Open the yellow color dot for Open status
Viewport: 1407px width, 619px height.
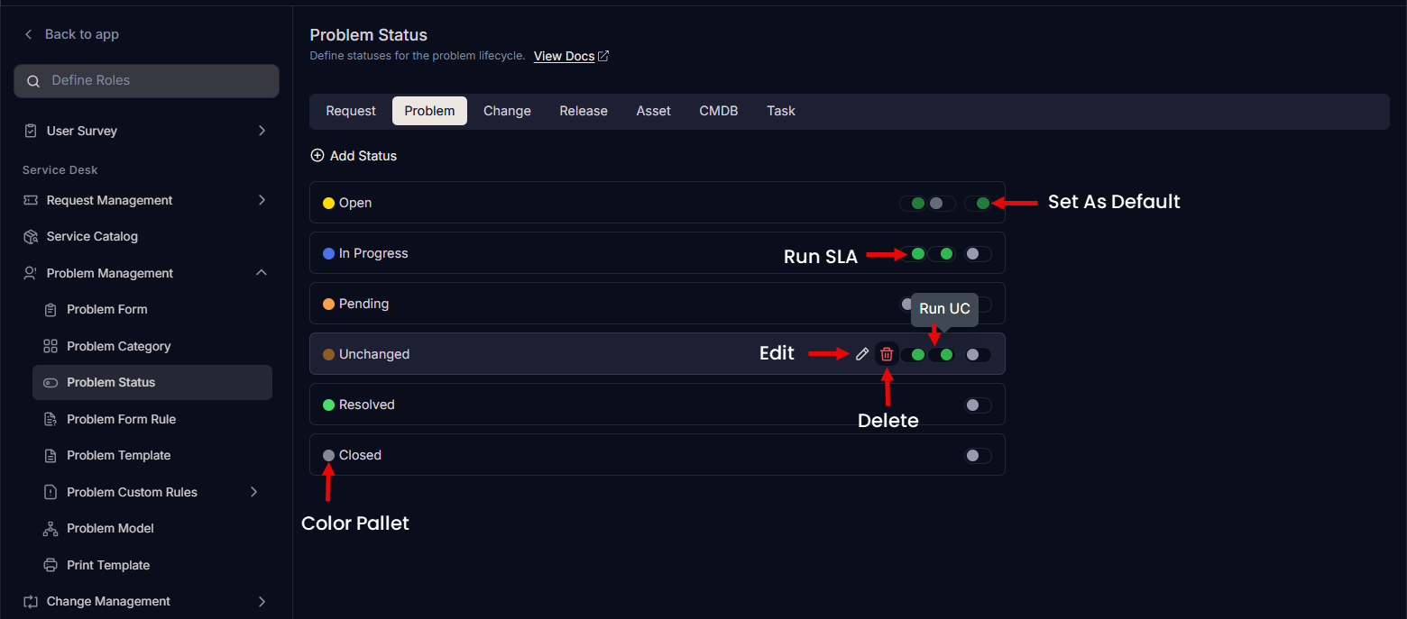pos(328,203)
